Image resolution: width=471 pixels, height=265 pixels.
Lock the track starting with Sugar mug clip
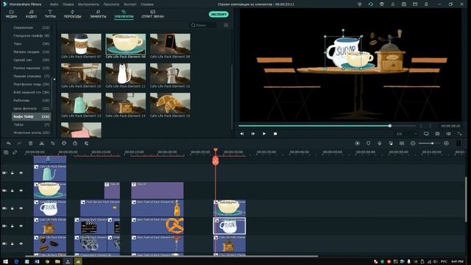click(13, 208)
